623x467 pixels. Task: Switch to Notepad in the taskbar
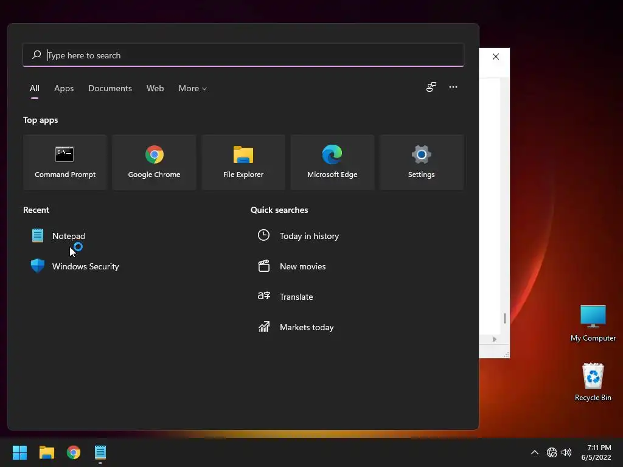100,452
